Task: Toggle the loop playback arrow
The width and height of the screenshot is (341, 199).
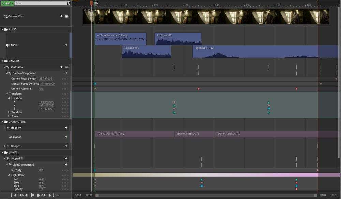Action: click(x=58, y=195)
